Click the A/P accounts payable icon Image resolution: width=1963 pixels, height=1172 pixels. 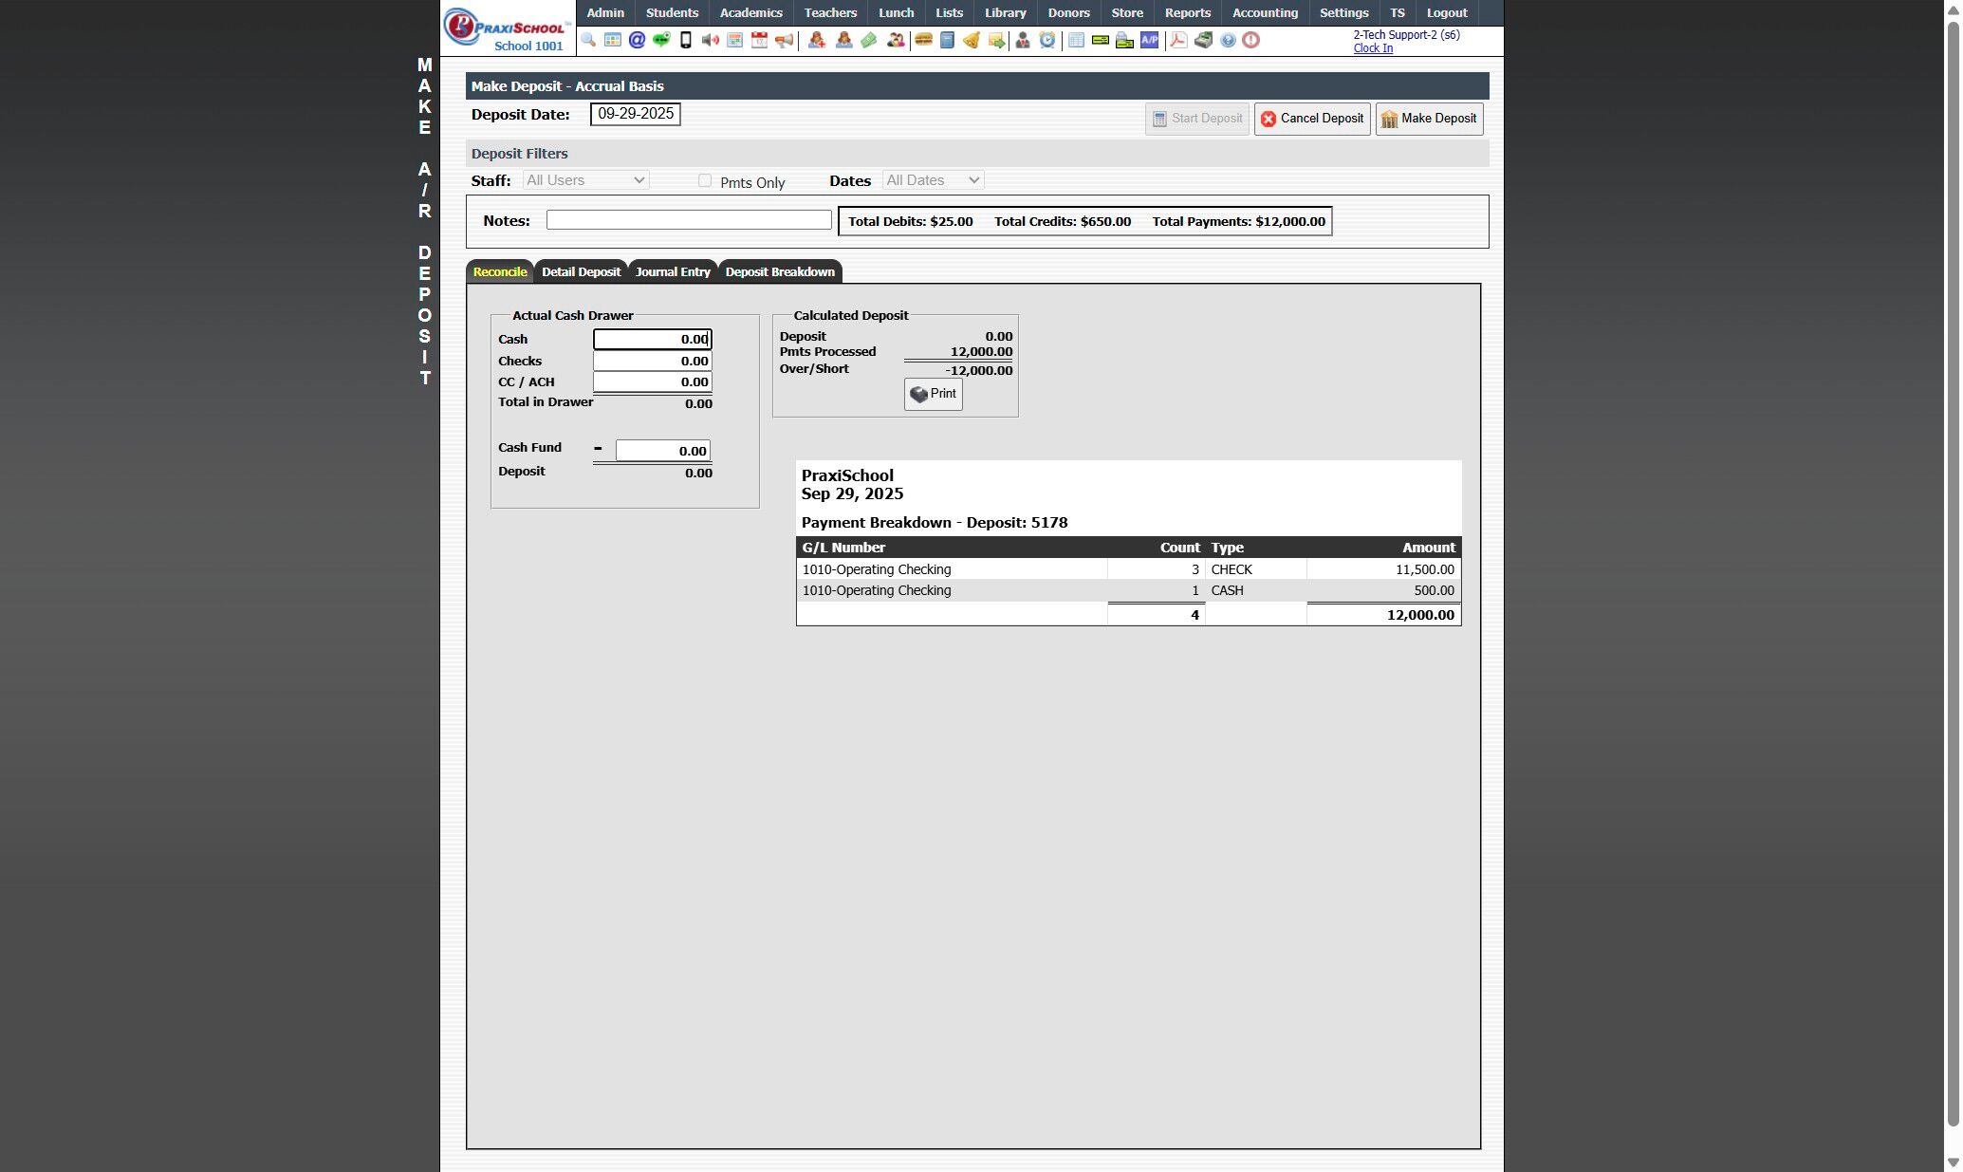click(1149, 40)
